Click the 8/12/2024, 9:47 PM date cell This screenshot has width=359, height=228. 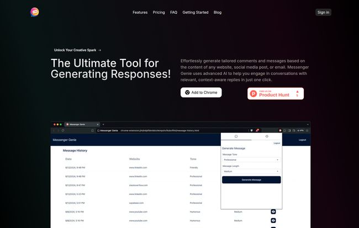[x=75, y=186]
